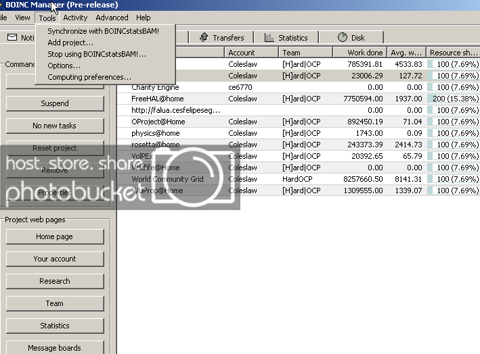The height and width of the screenshot is (354, 480).
Task: Open Computing preferences... menu item
Action: tap(89, 77)
